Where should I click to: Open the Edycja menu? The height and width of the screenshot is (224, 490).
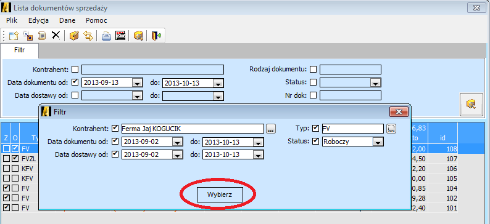[38, 20]
